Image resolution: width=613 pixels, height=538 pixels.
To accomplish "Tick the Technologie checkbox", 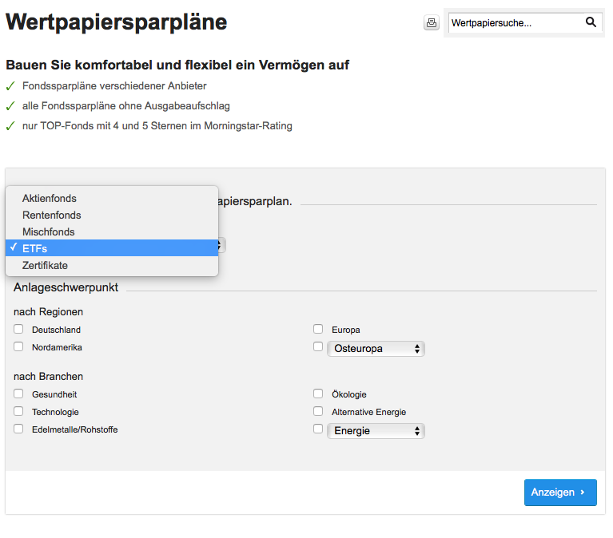I will tap(18, 412).
